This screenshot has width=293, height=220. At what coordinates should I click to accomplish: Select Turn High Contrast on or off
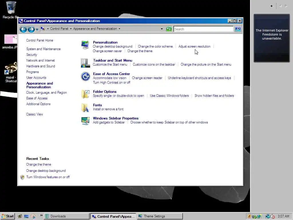[x=112, y=82]
